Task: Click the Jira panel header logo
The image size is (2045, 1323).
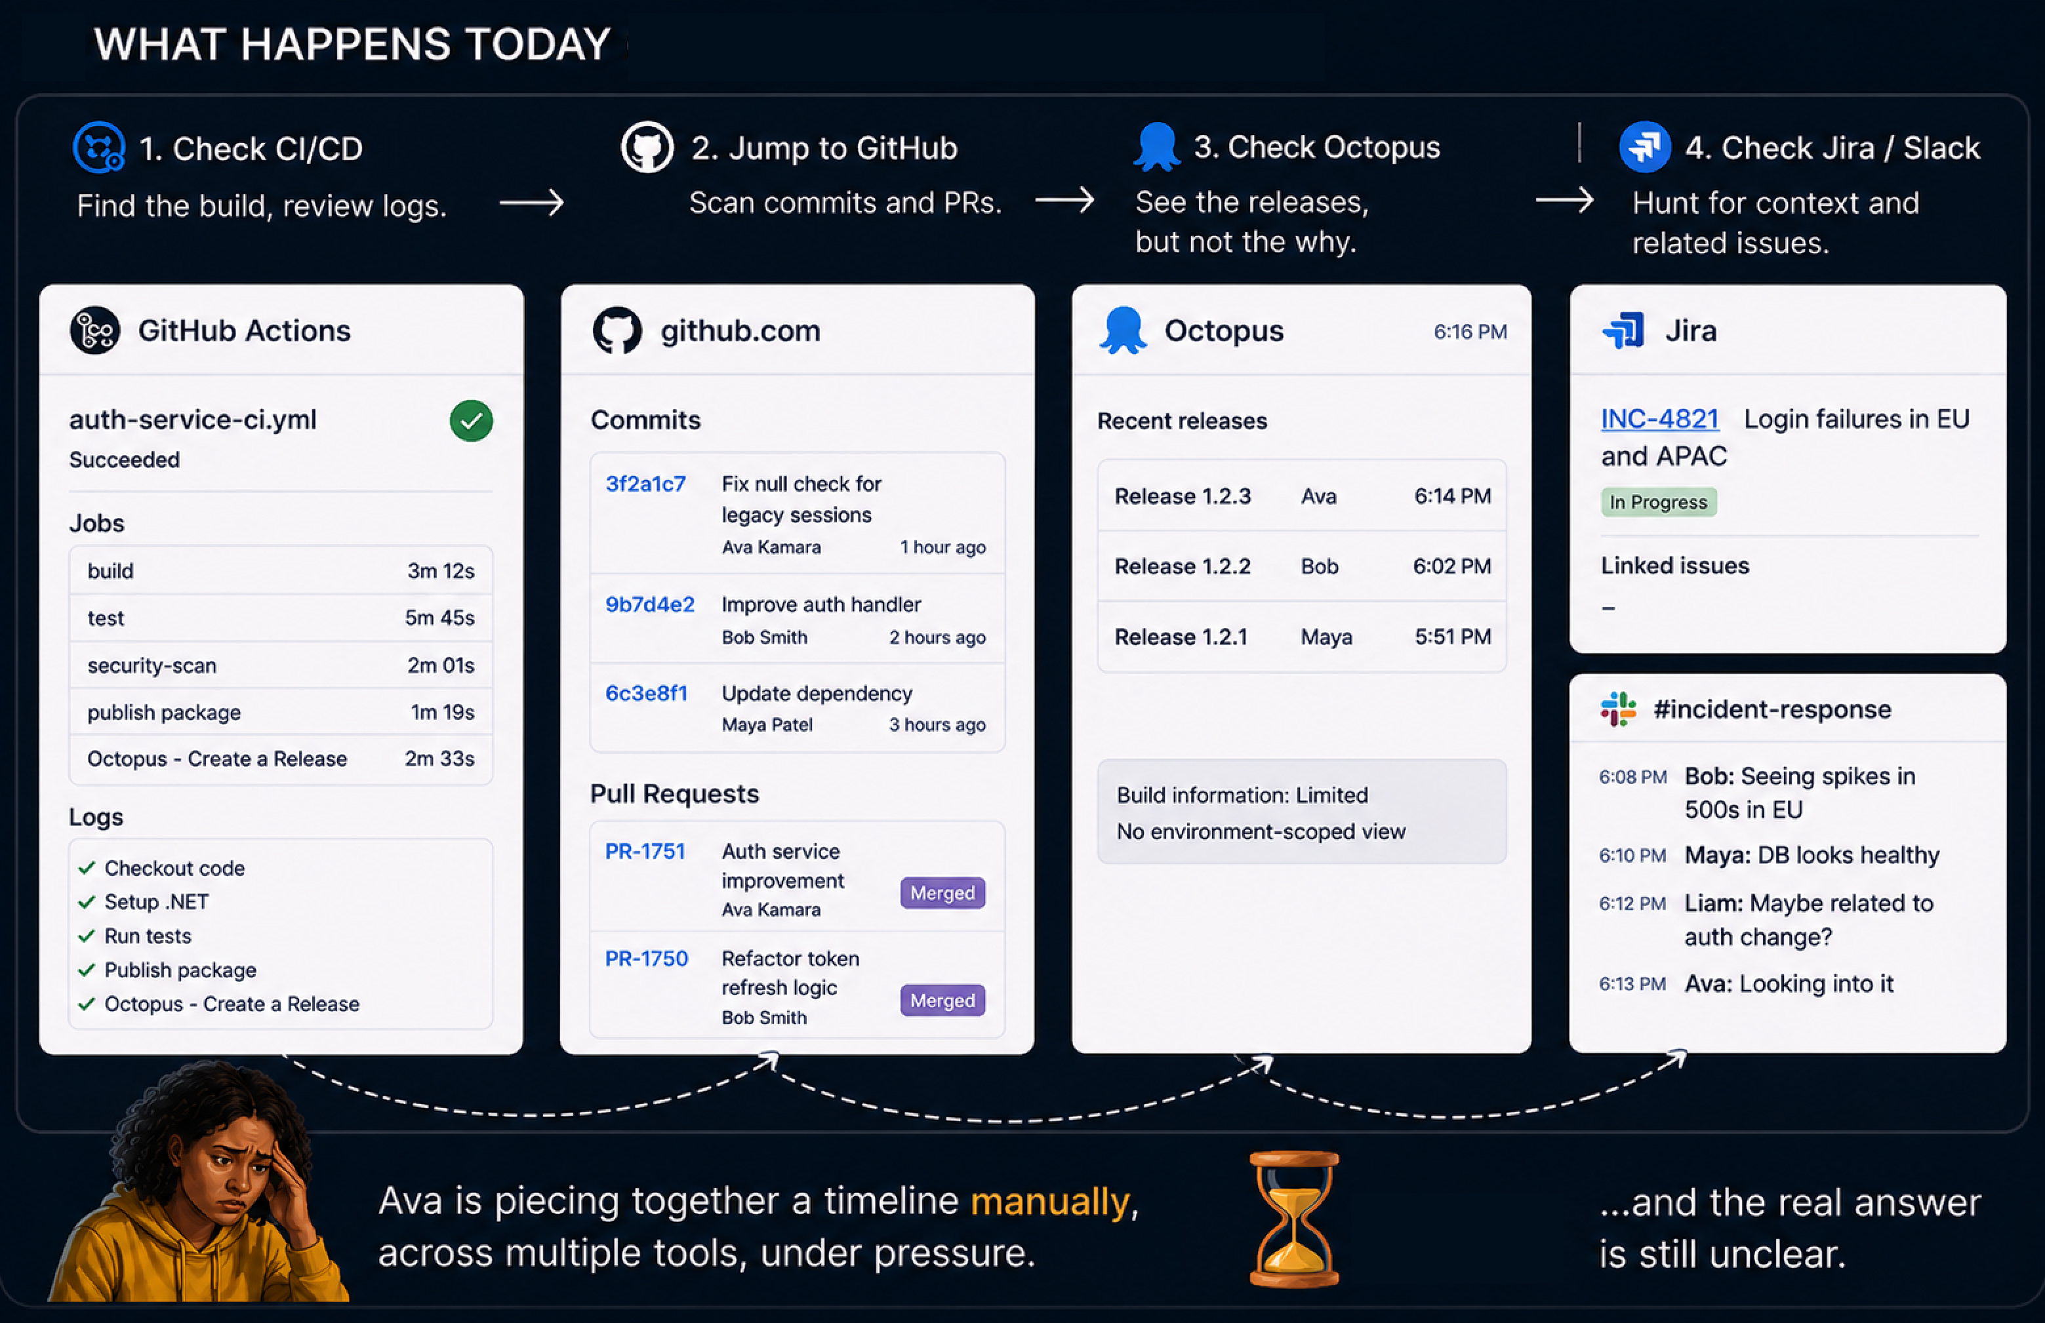Action: pos(1623,330)
